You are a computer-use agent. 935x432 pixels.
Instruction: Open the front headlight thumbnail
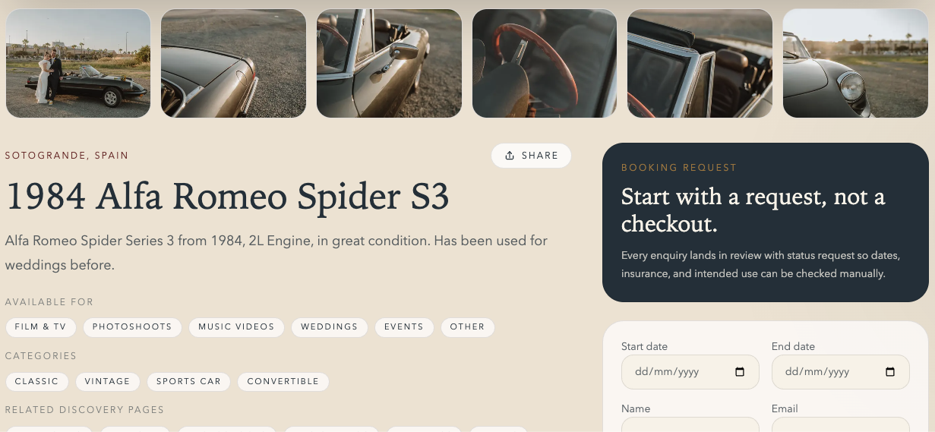click(855, 63)
